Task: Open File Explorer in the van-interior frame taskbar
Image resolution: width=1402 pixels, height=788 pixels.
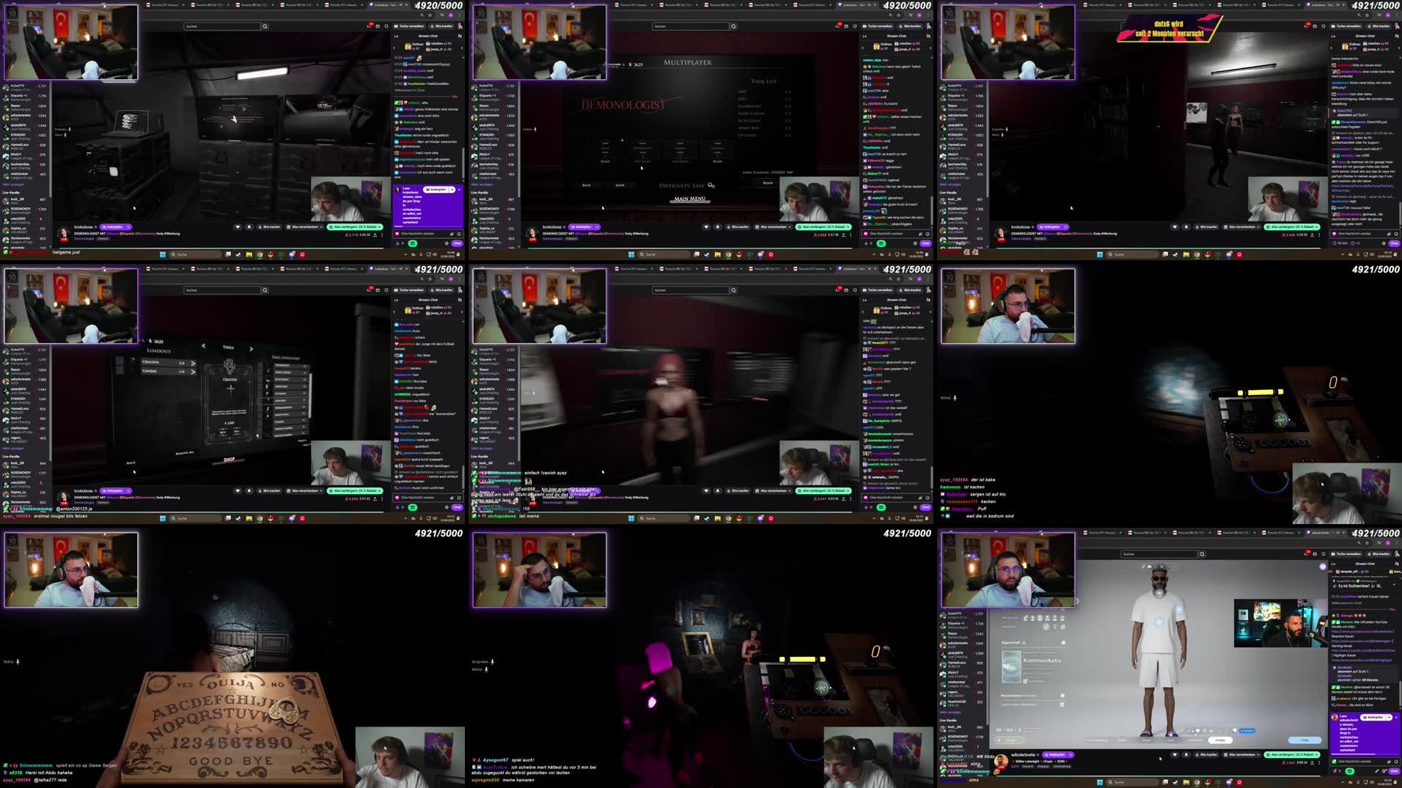Action: [x=249, y=254]
